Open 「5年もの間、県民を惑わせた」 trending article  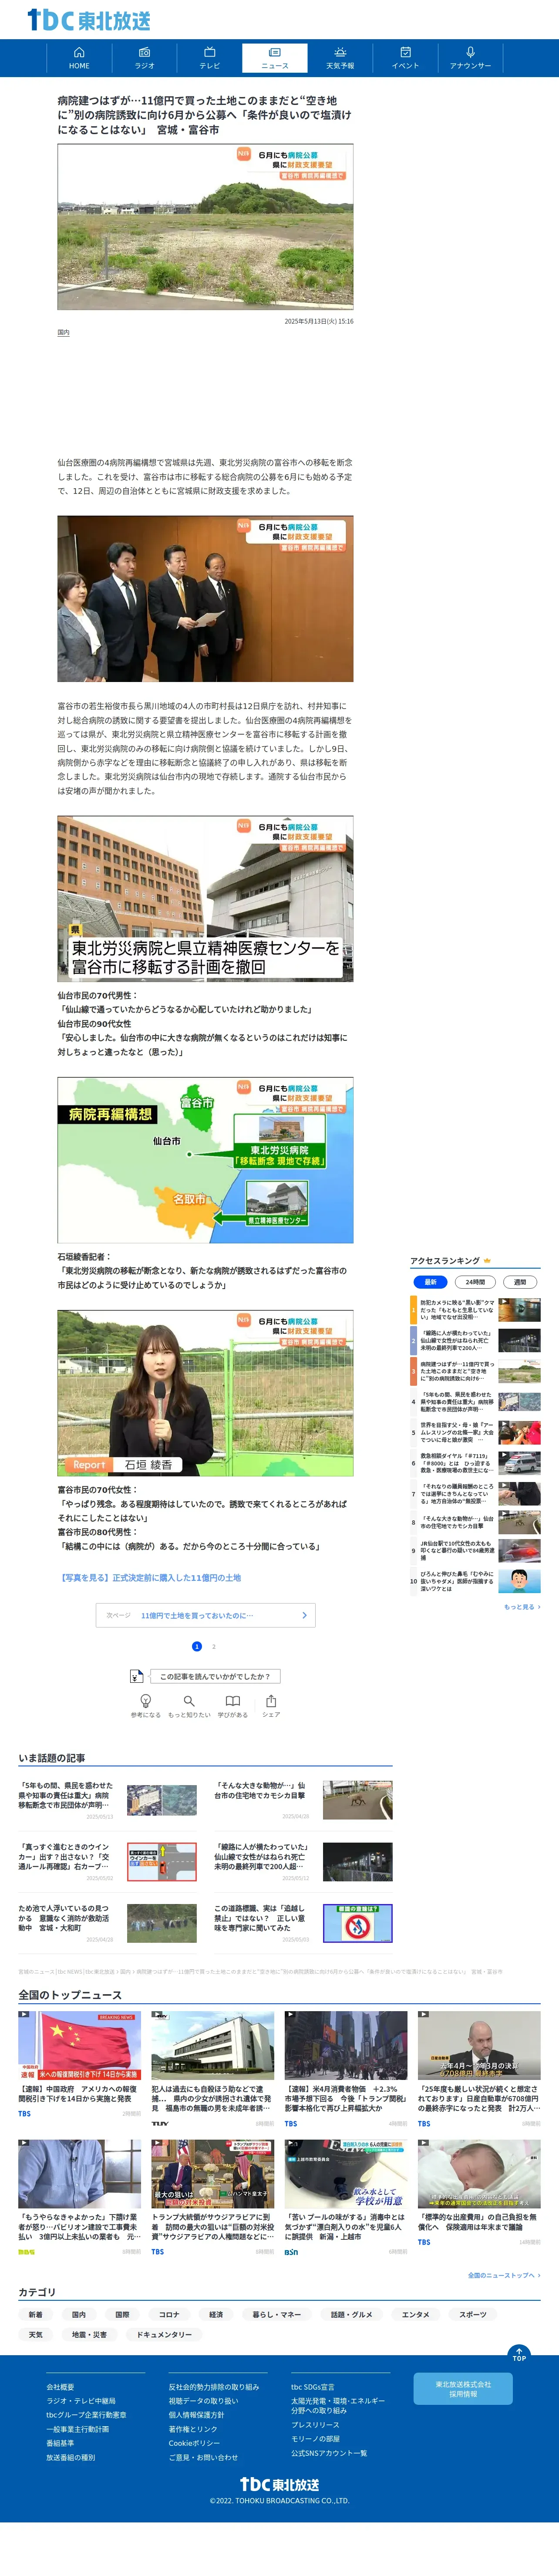coord(107,1801)
